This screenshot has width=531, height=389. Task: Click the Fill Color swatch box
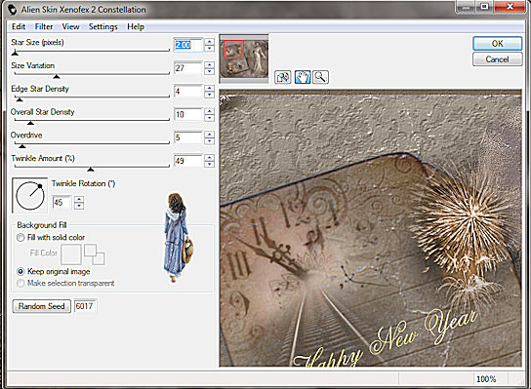point(71,254)
